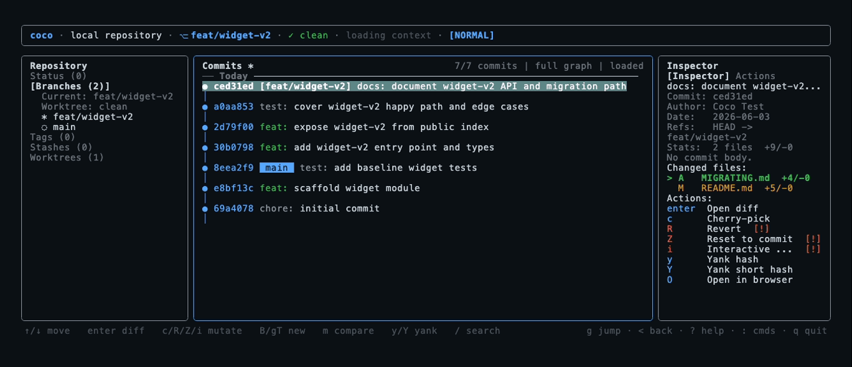Select the main branch in Repository tree
The width and height of the screenshot is (852, 367).
coord(59,127)
